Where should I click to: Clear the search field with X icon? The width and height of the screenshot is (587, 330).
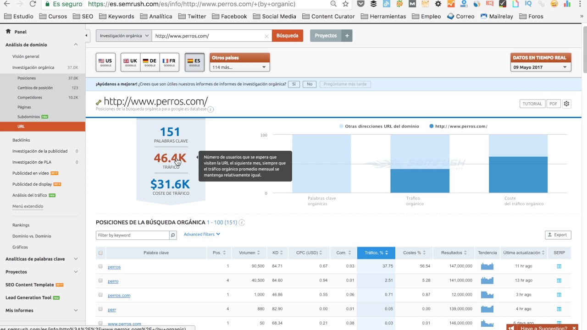pyautogui.click(x=266, y=36)
